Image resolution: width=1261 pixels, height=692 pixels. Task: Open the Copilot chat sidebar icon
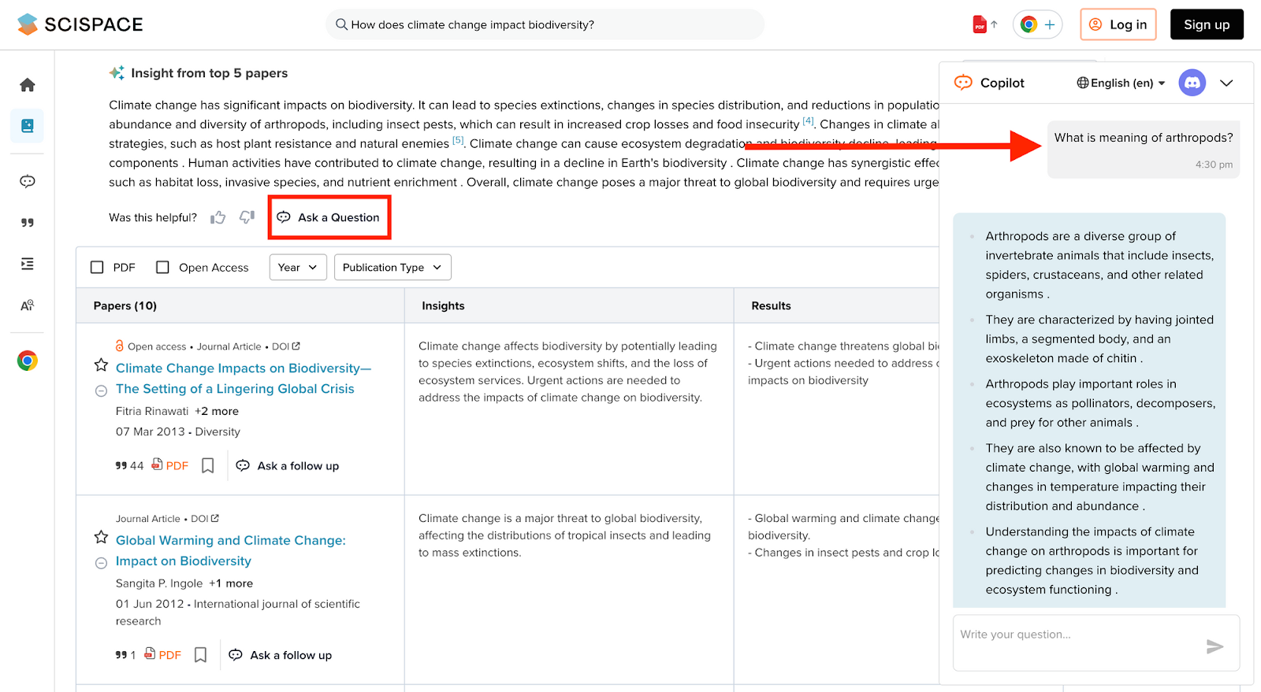click(28, 182)
